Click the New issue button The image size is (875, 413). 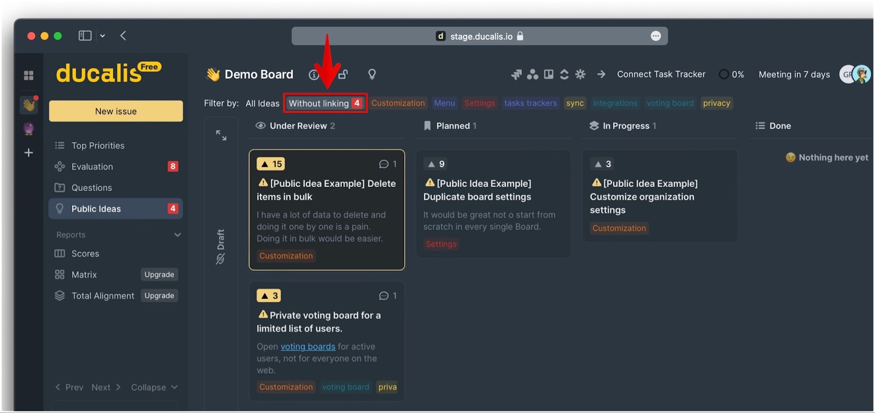[115, 111]
